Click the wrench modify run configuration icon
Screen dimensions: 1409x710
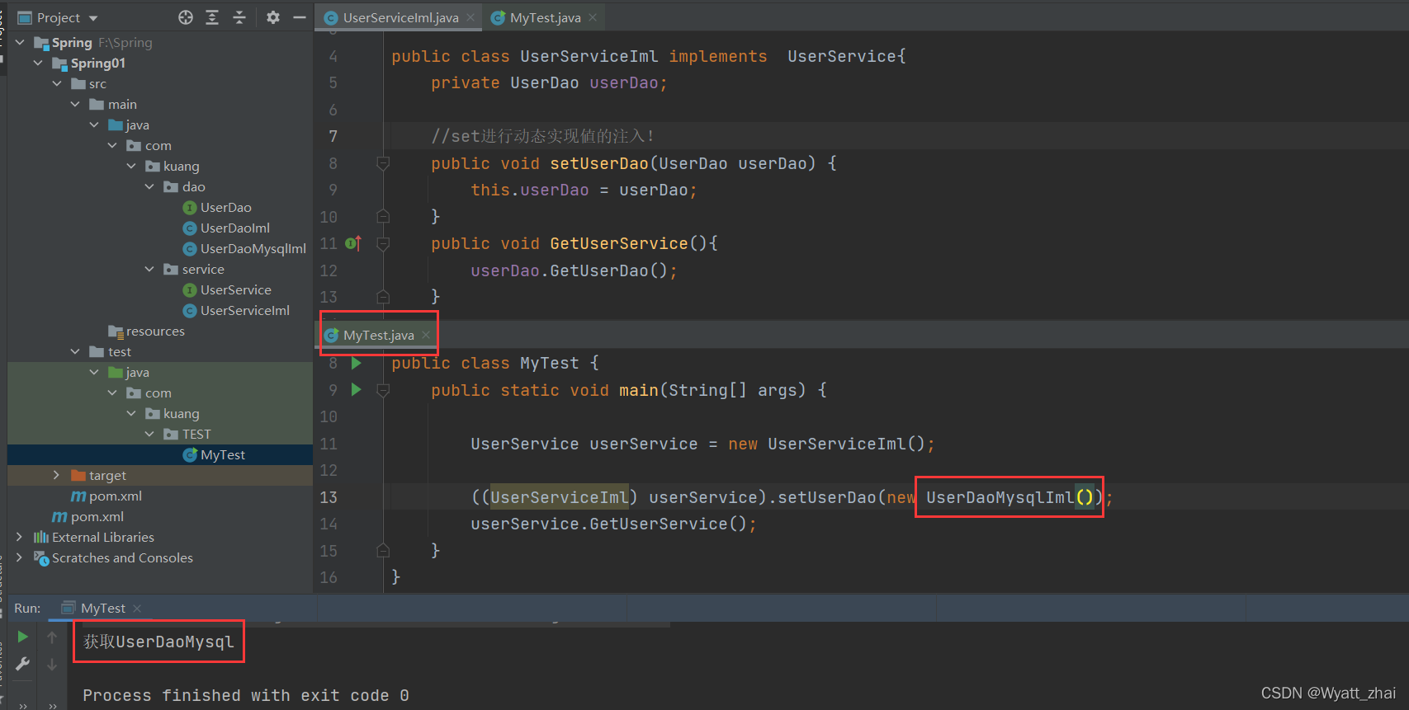coord(23,663)
